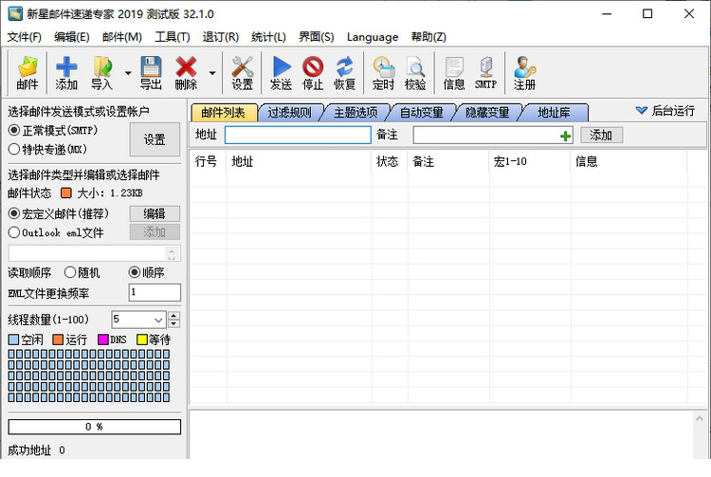
Task: Expand the 导入 dropdown arrow
Action: [x=128, y=73]
